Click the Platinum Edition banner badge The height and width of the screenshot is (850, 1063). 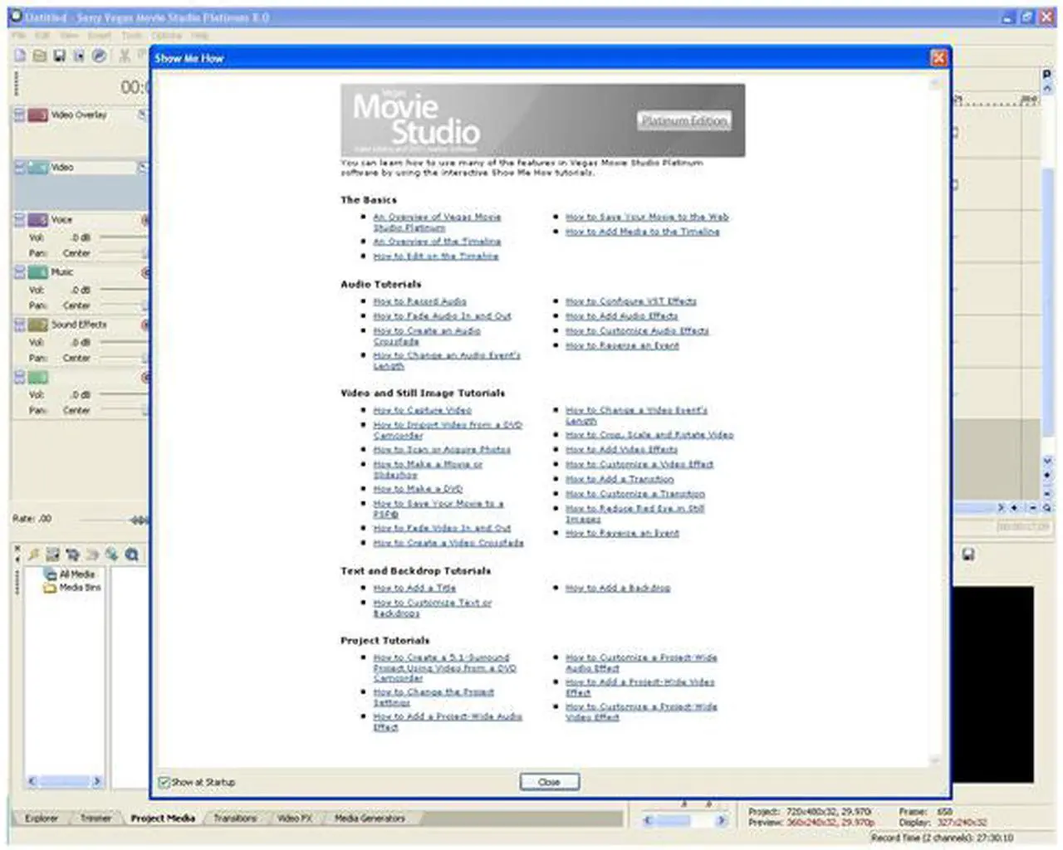(684, 121)
